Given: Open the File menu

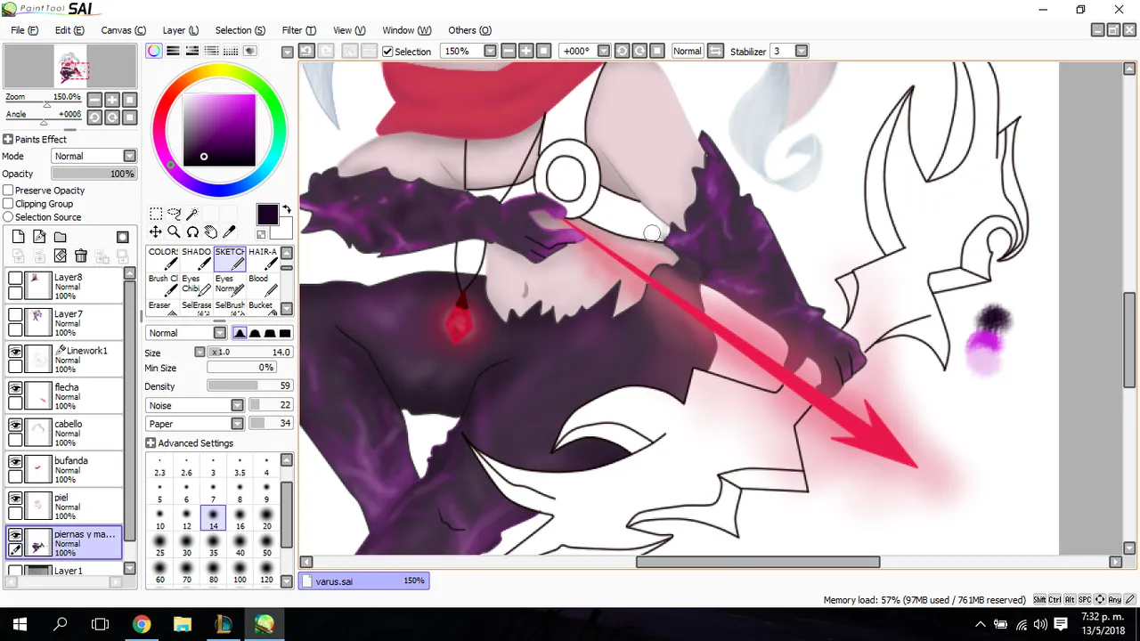Looking at the screenshot, I should 24,30.
